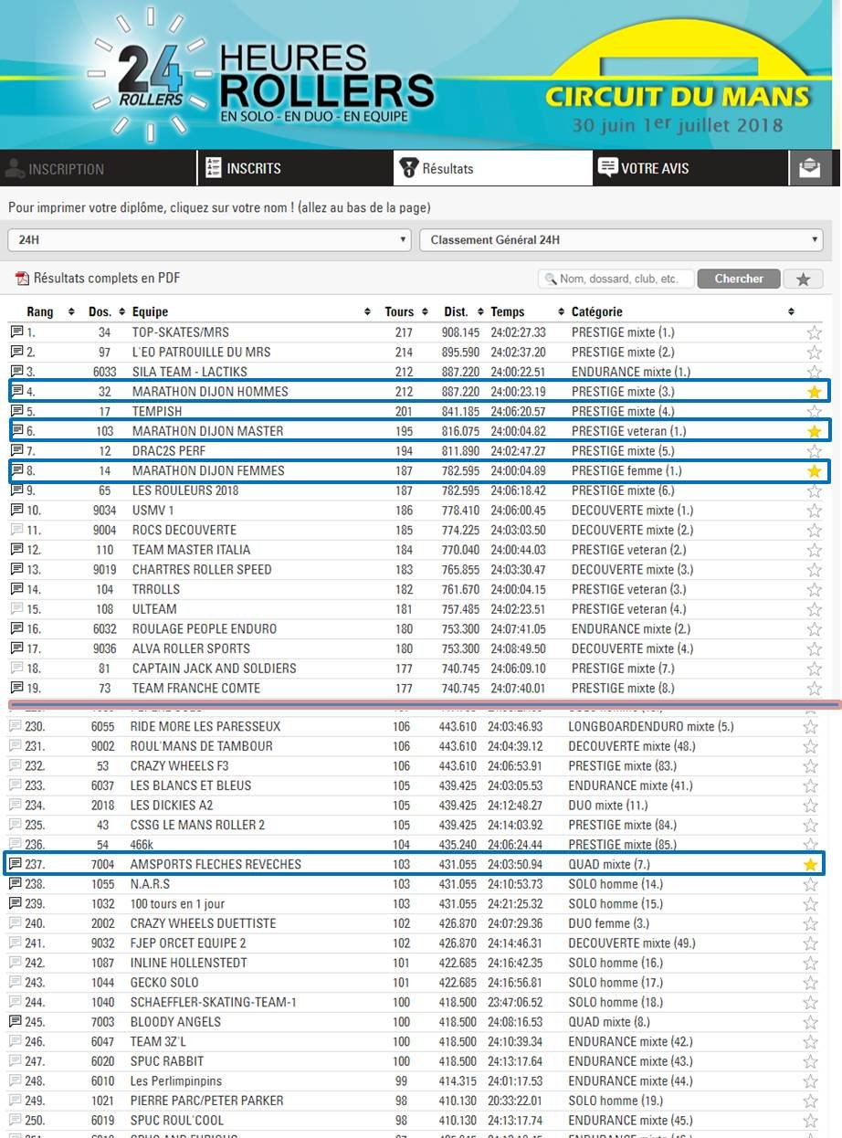Star TEMPISH as favorite

point(815,412)
